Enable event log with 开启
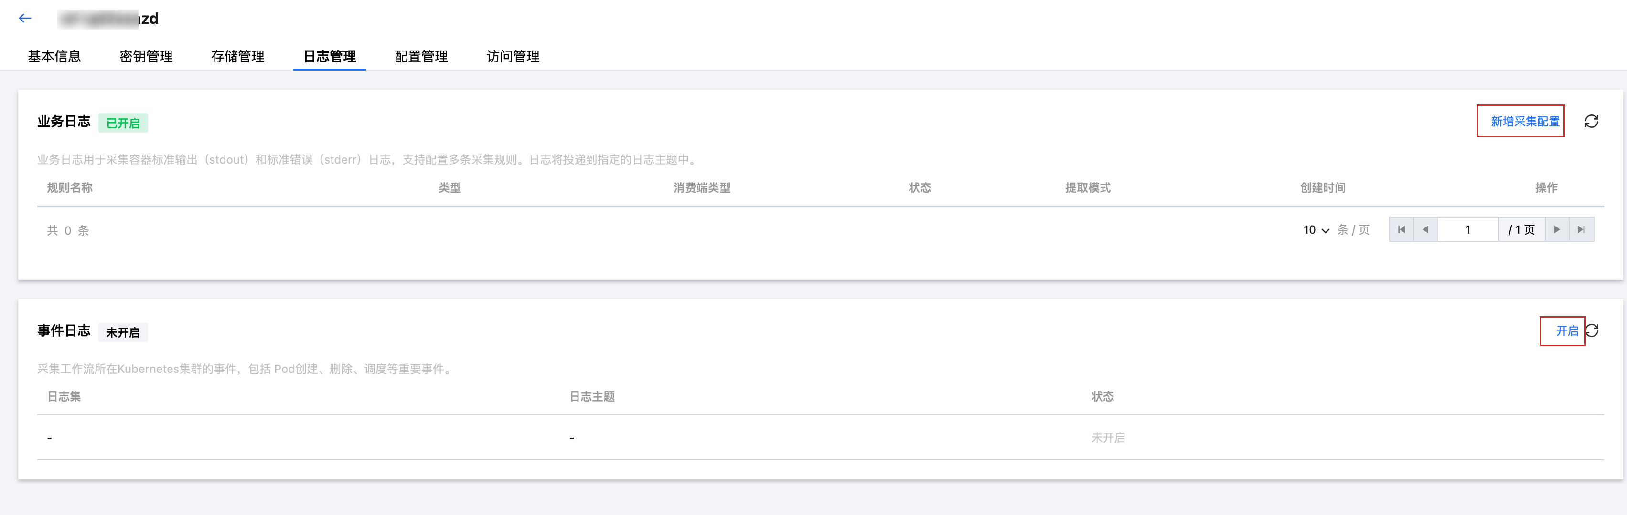Viewport: 1627px width, 515px height. coord(1566,331)
